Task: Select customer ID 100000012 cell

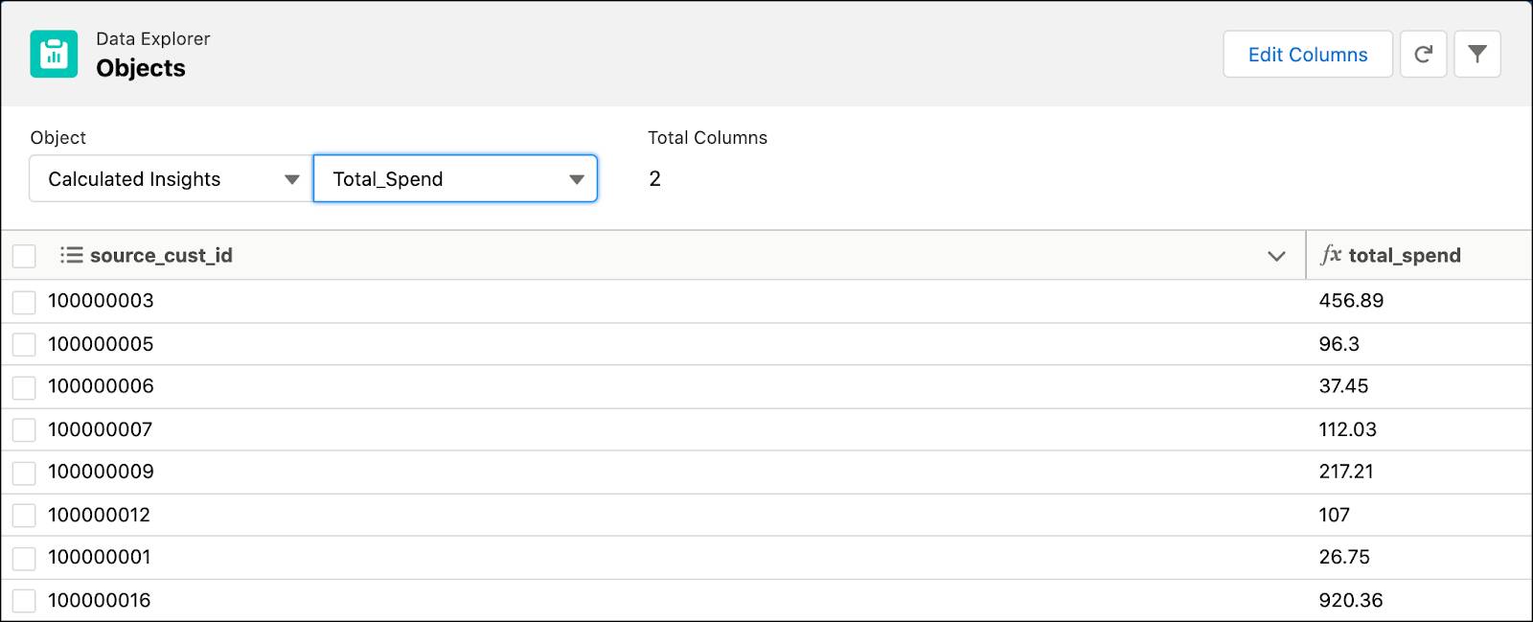Action: [100, 515]
